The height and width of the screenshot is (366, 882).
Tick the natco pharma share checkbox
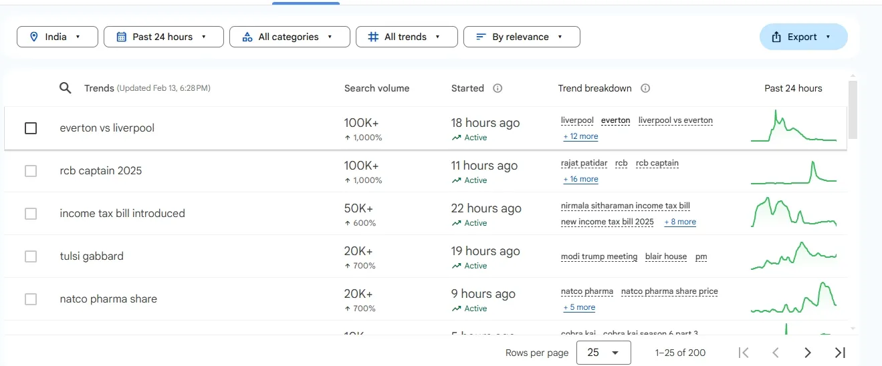[31, 299]
